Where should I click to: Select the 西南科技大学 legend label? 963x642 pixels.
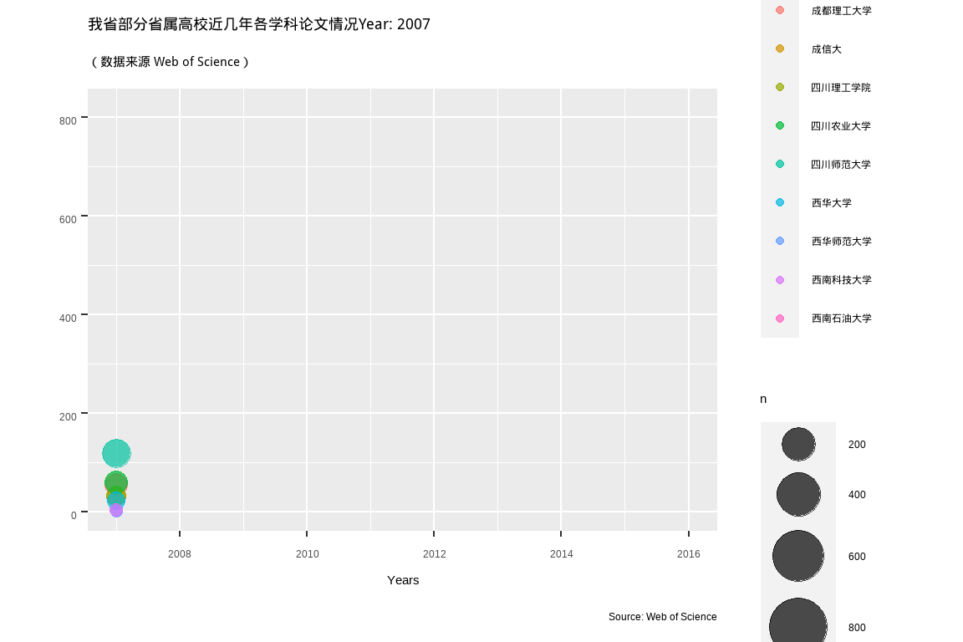click(x=841, y=279)
